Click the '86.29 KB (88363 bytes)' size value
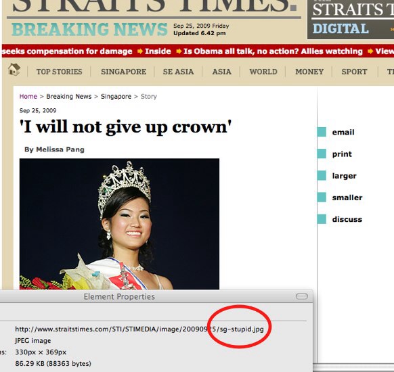 (53, 363)
